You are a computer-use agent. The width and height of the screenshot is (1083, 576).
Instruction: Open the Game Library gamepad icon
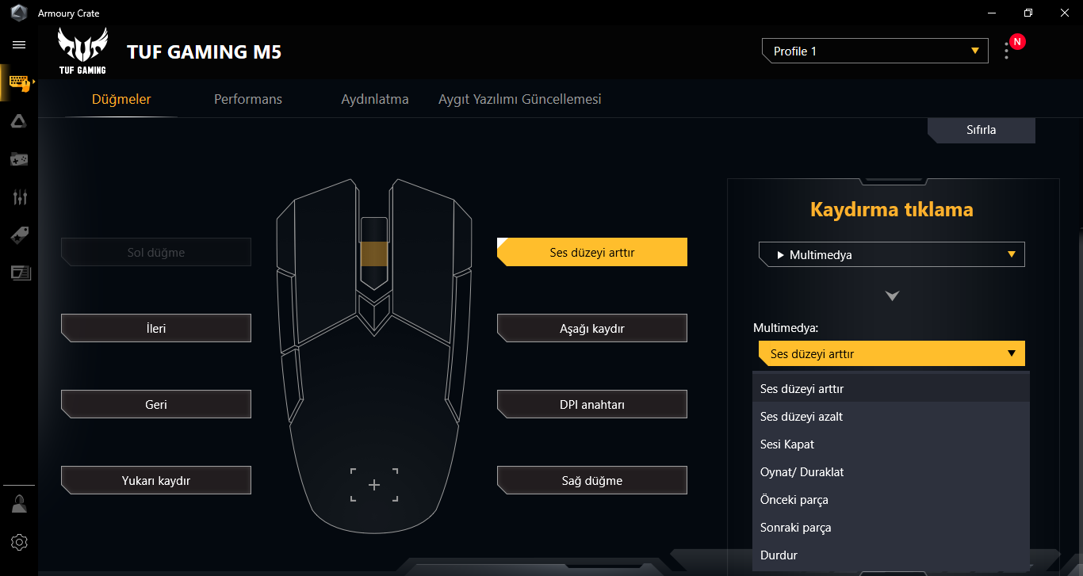19,159
